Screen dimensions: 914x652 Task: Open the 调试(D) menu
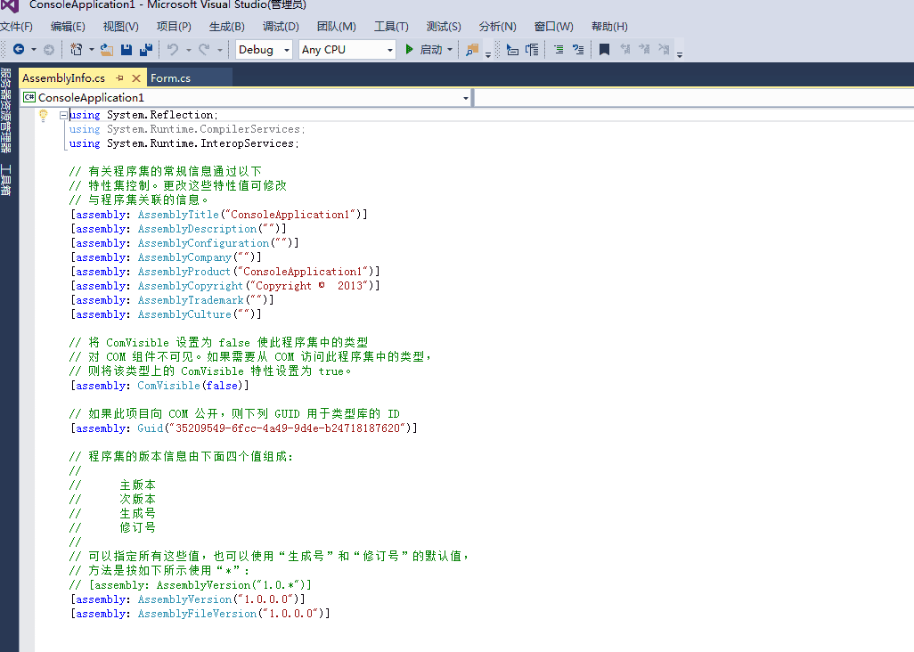click(x=281, y=26)
